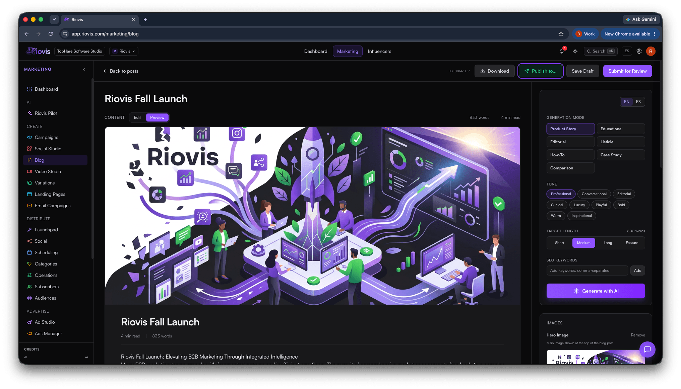
Task: Select ES language in generation panel
Action: 638,102
